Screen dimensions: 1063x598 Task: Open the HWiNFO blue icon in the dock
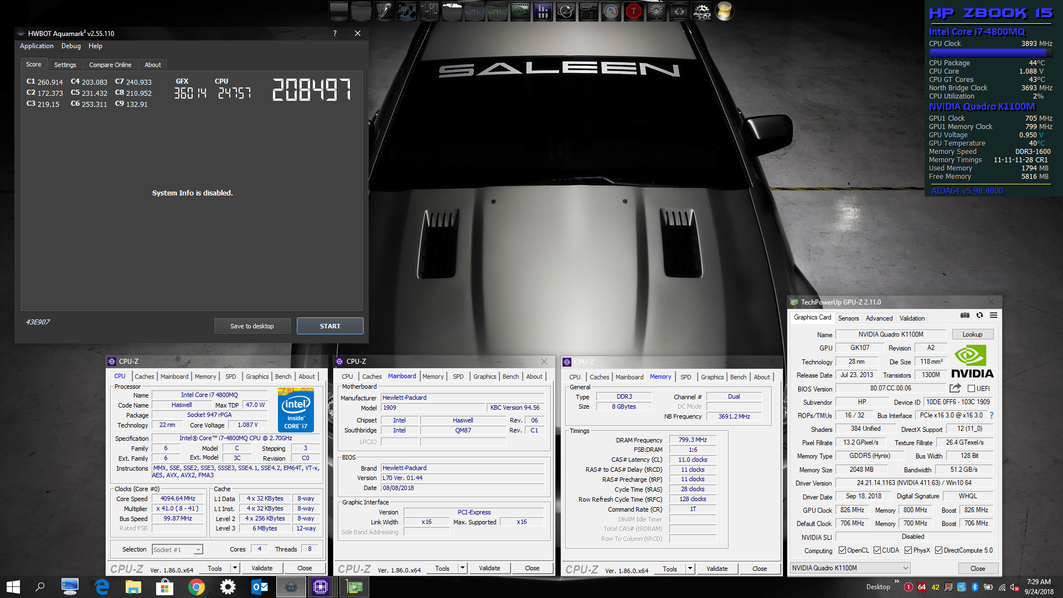(543, 11)
